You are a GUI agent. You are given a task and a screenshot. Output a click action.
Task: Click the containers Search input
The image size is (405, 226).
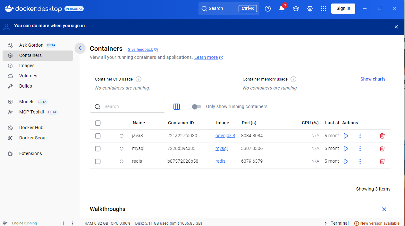(127, 107)
